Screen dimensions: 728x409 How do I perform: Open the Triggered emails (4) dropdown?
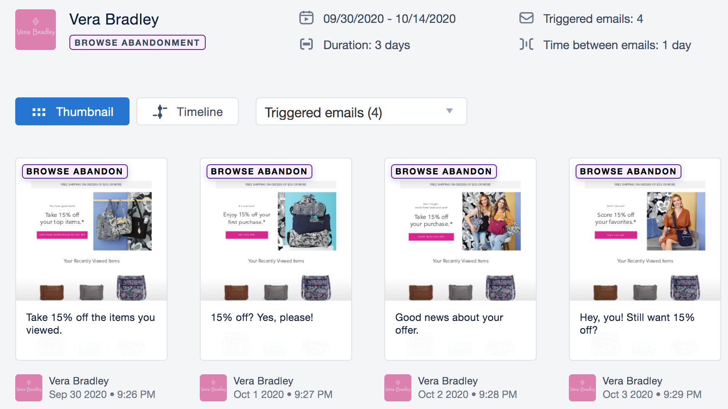(361, 111)
